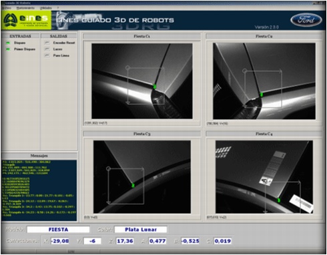This screenshot has width=327, height=255.
Task: Toggle the Luces output indicator
Action: 47,49
